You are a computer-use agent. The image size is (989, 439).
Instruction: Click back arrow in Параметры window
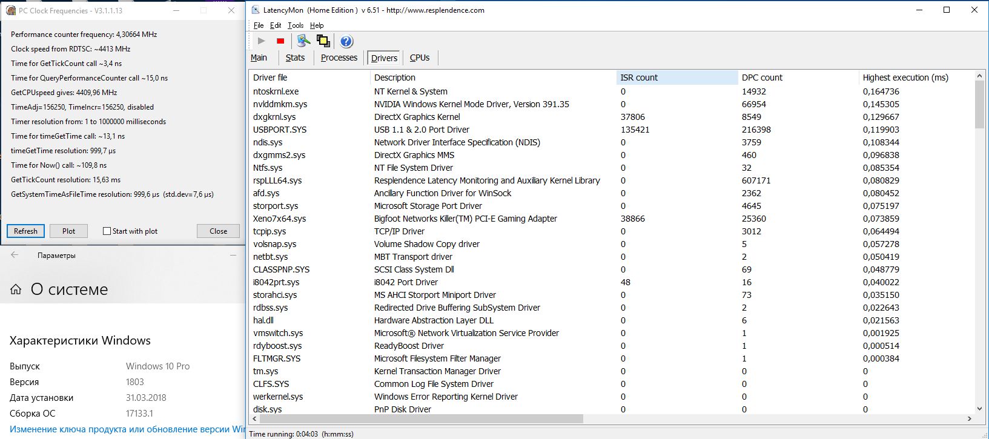click(x=15, y=255)
